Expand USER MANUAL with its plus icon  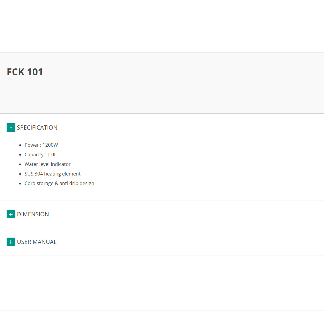click(x=11, y=242)
